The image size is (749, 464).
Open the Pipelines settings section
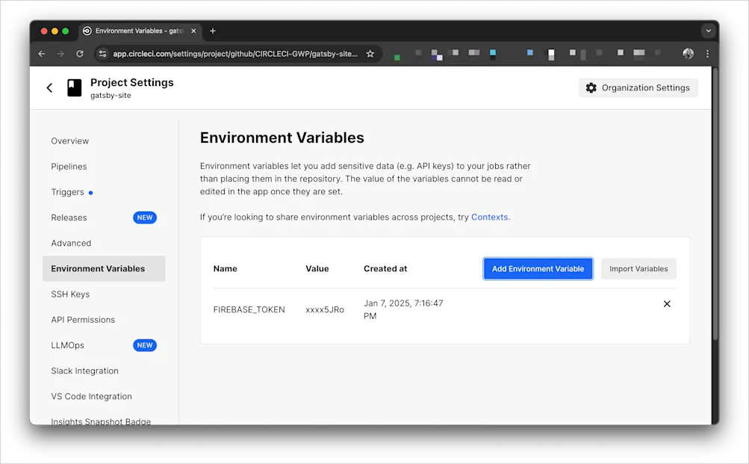coord(69,166)
